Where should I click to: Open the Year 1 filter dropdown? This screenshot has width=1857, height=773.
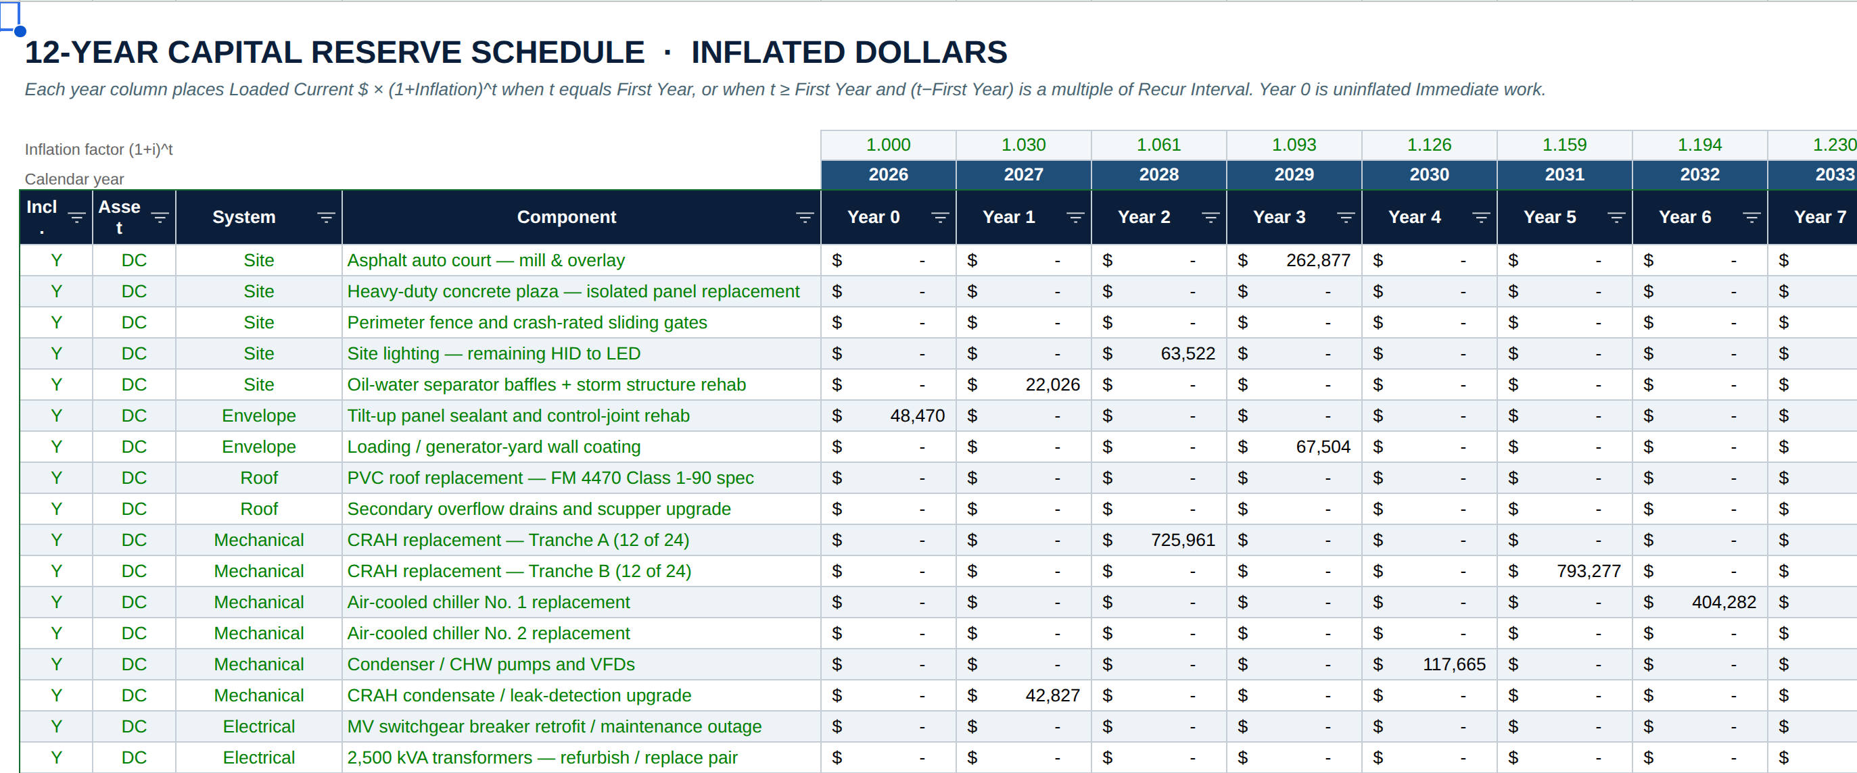(x=1075, y=217)
